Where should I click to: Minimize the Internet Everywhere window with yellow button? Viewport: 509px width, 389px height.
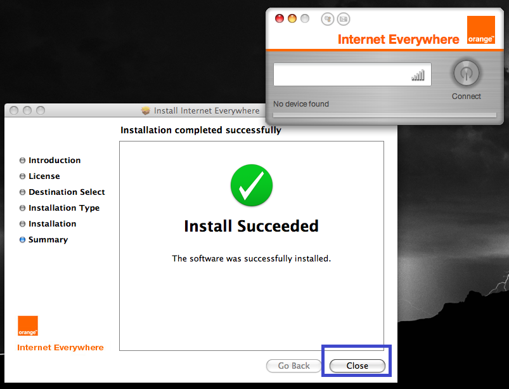click(x=292, y=18)
